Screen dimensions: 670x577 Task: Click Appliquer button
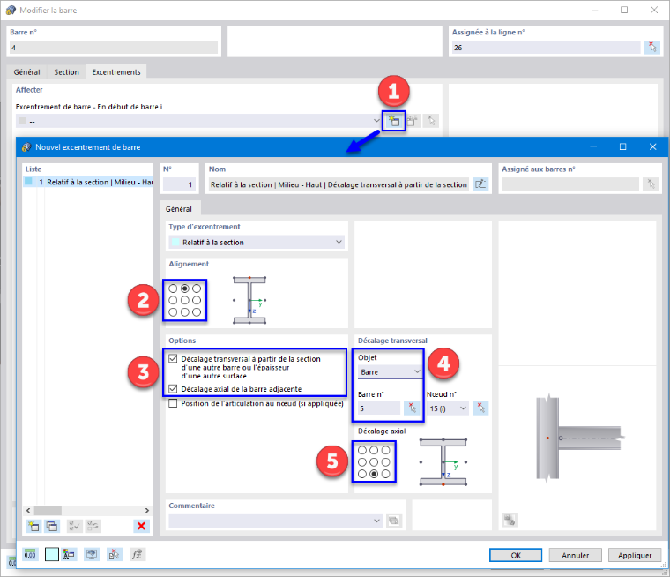(x=635, y=555)
